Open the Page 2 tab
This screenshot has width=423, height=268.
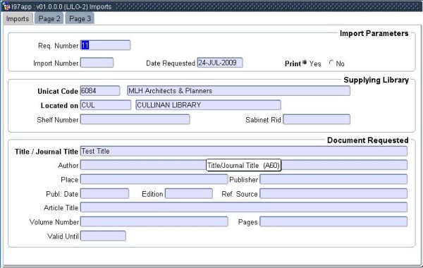[x=49, y=18]
